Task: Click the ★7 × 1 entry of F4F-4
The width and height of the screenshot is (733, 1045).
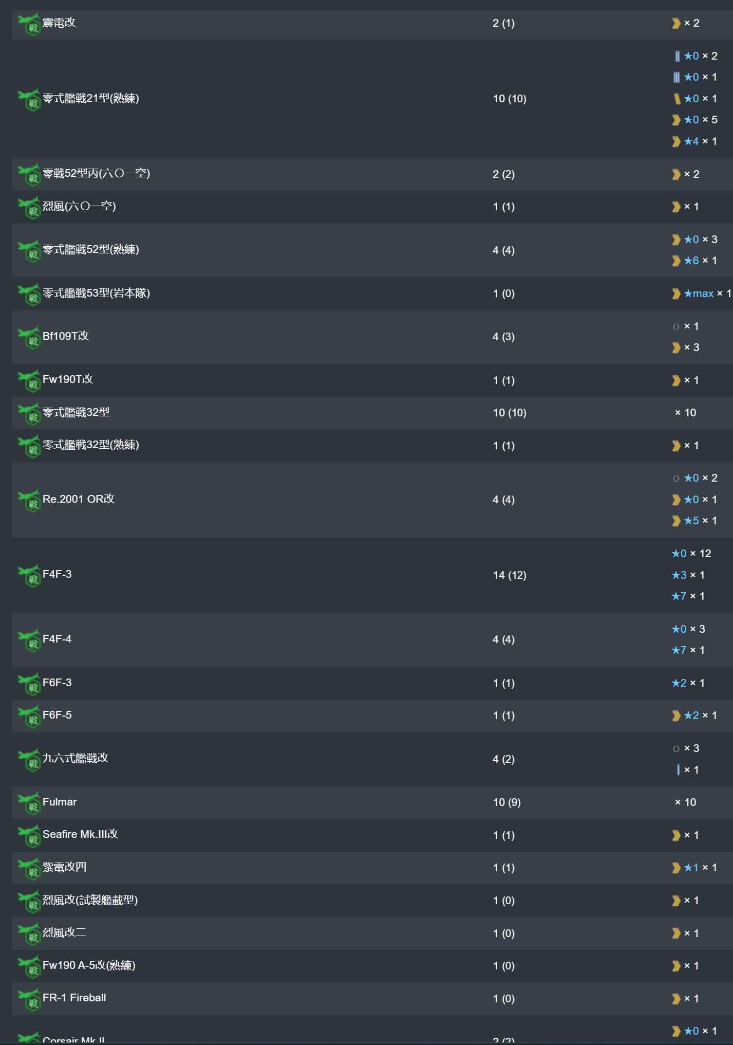Action: click(x=688, y=650)
